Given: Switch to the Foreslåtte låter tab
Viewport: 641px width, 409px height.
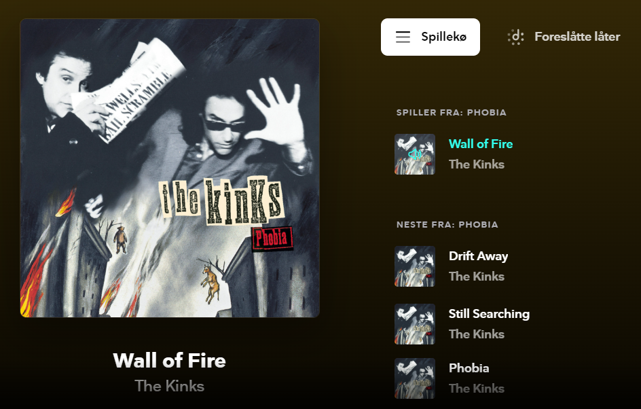Looking at the screenshot, I should pos(564,37).
